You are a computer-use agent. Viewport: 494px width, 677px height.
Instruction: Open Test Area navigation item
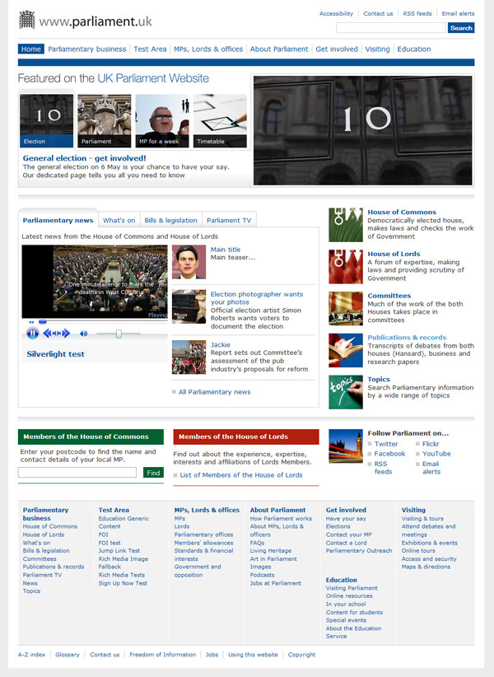[150, 49]
